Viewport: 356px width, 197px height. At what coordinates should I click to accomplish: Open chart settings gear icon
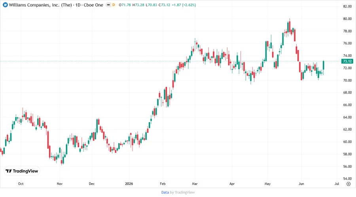(348, 184)
